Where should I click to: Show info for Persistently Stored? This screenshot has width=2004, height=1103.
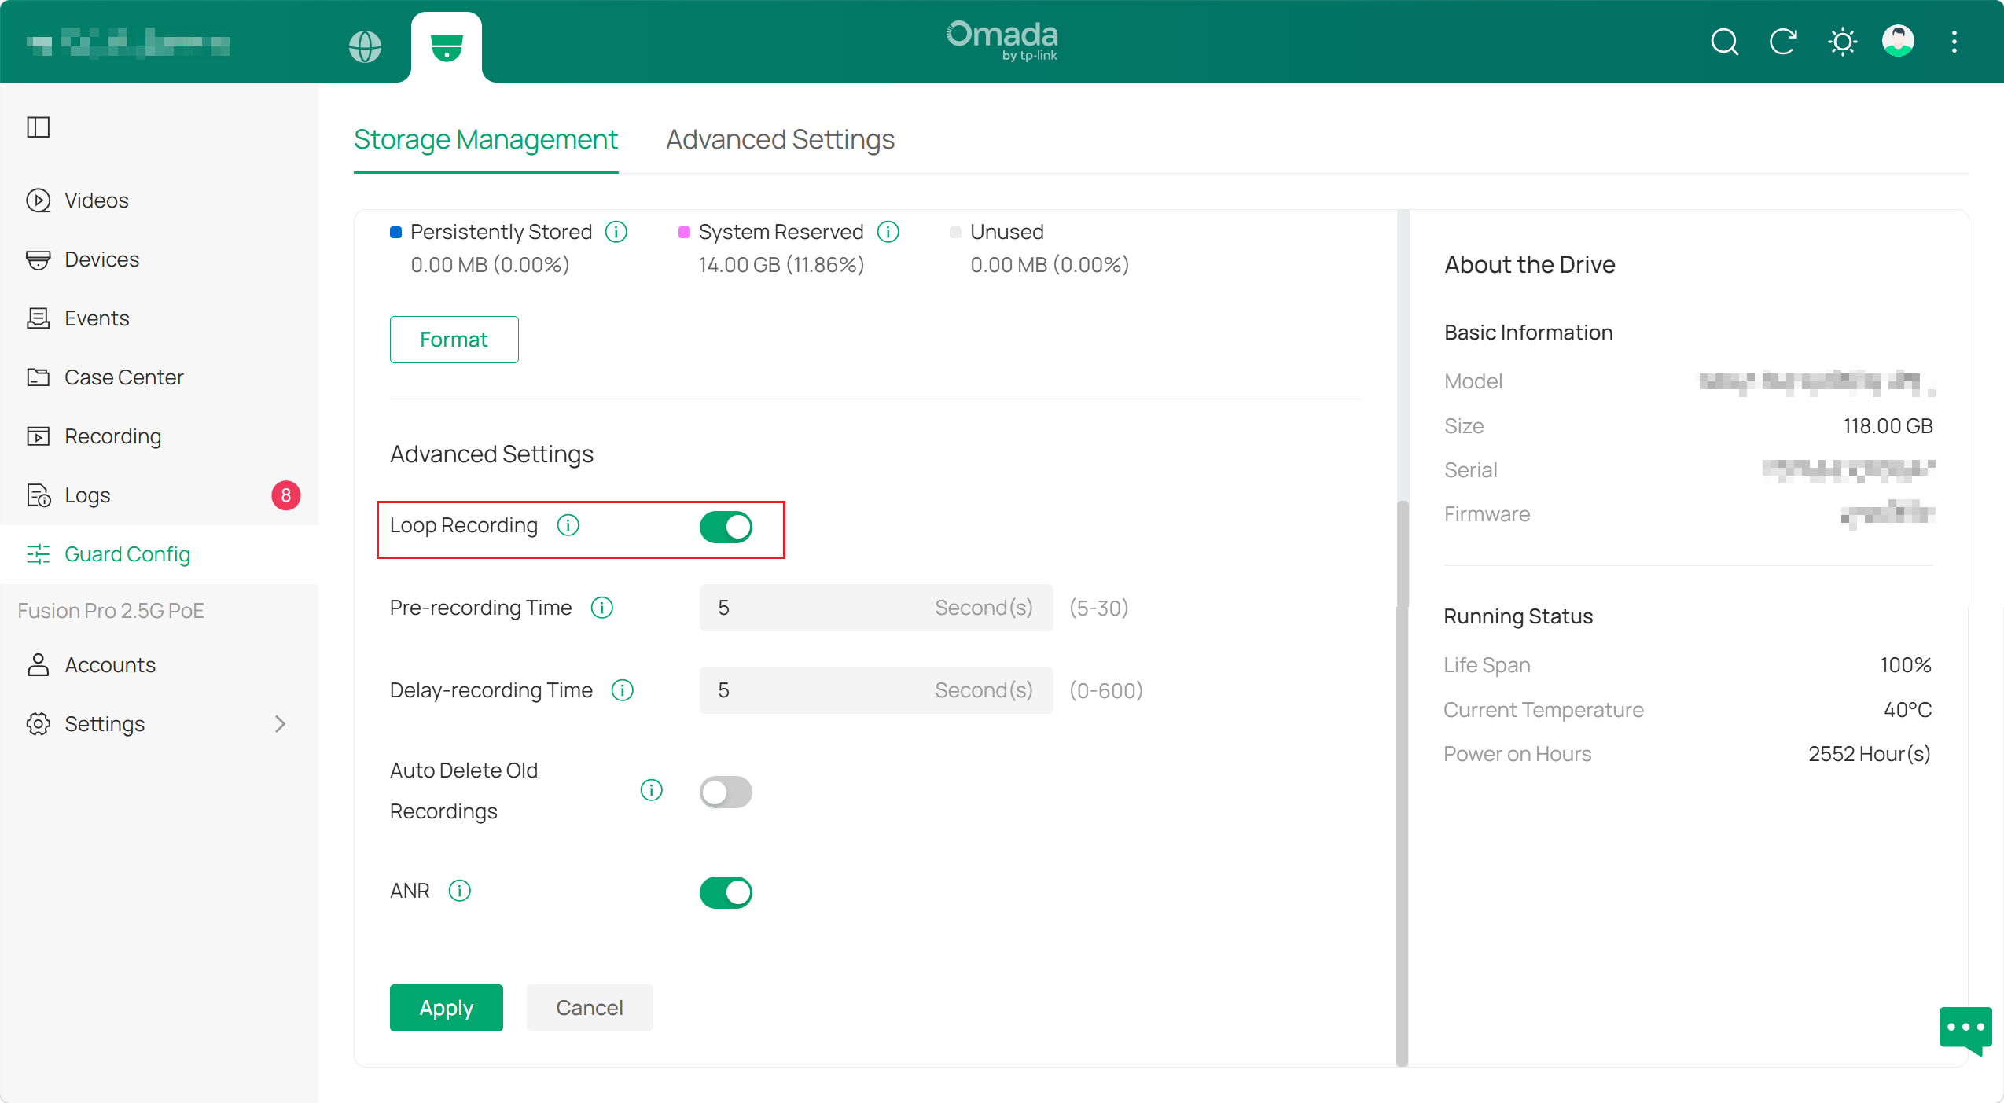point(616,232)
